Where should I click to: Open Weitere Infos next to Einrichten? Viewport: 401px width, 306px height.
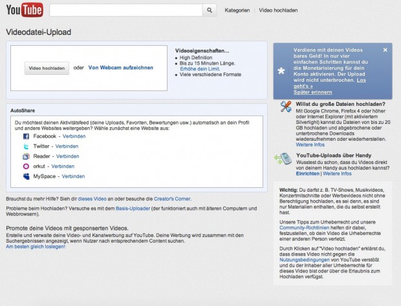[338, 174]
